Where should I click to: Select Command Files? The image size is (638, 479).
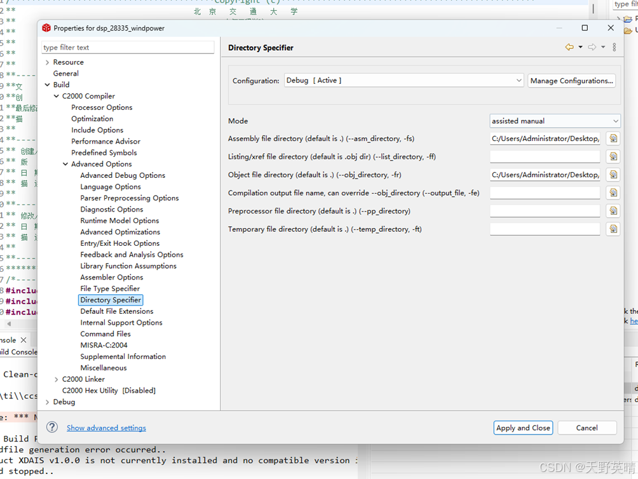(x=105, y=334)
